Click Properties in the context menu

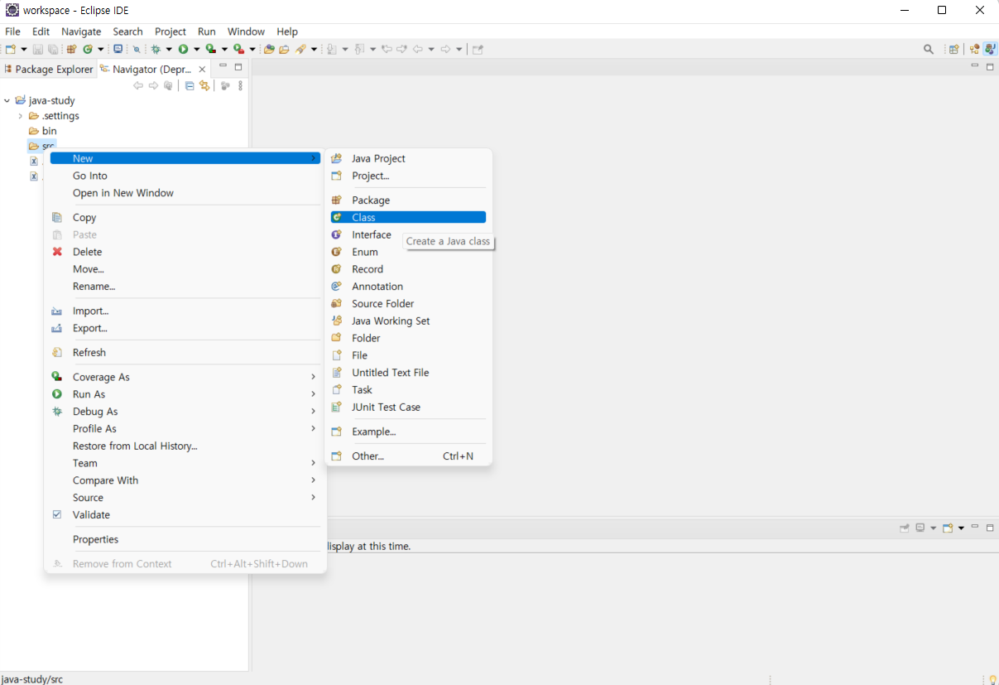(x=185, y=539)
